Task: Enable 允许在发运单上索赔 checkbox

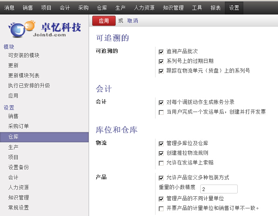Action: coord(161,163)
